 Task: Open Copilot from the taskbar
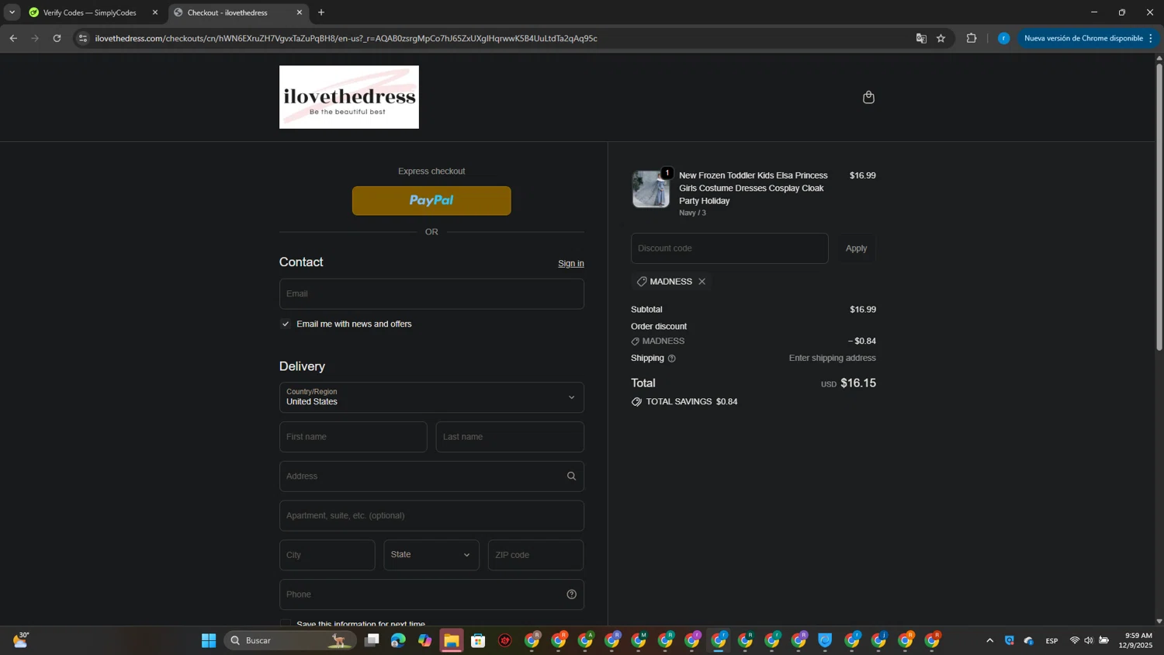click(424, 640)
